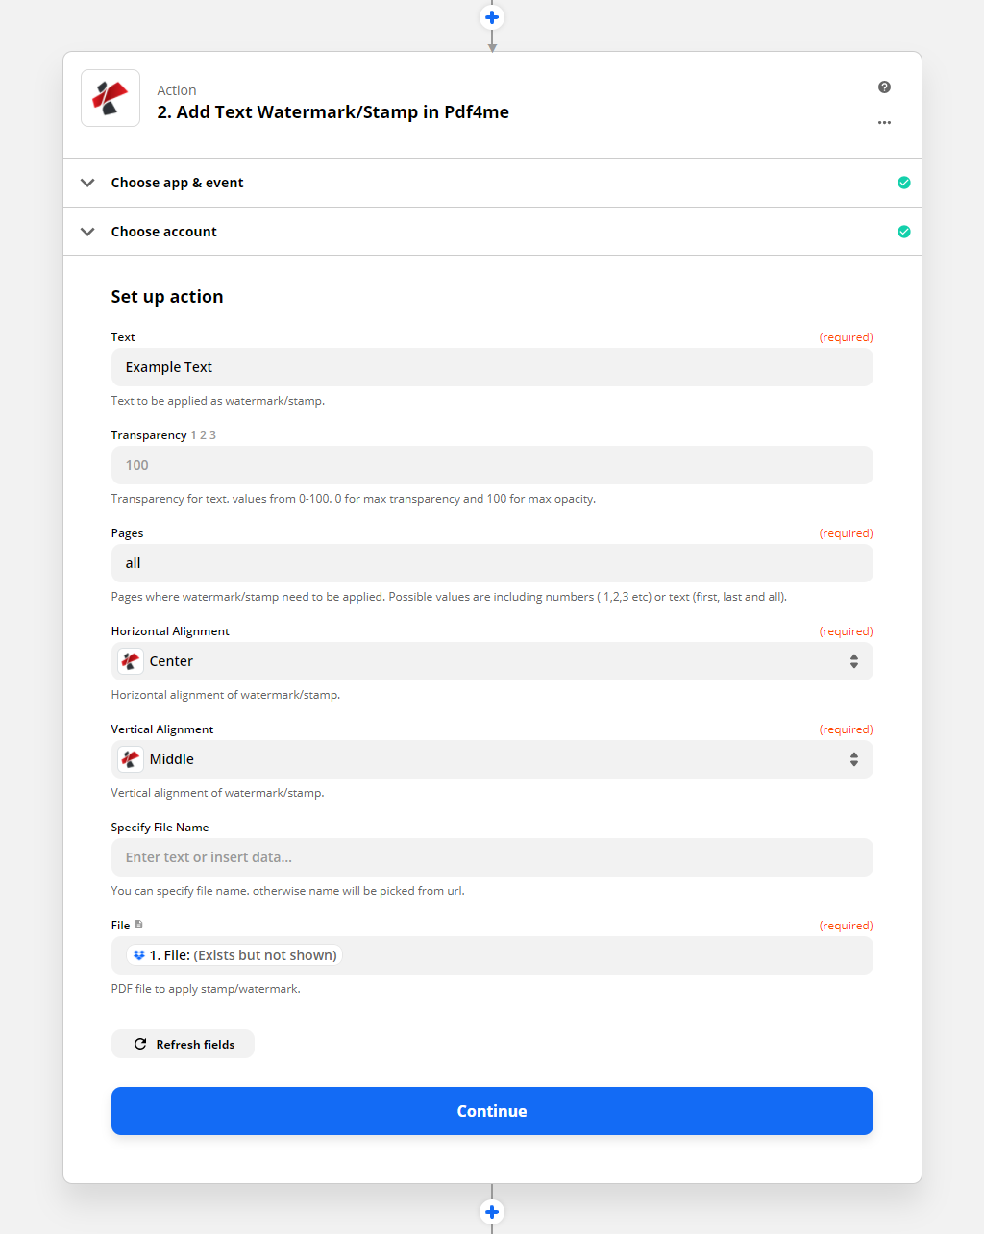Click green checkmark beside Choose account

click(904, 232)
